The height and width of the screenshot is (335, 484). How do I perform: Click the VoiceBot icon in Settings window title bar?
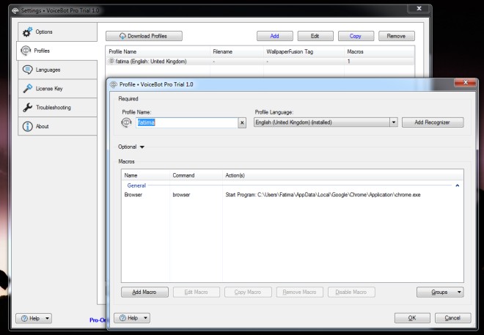(15, 10)
